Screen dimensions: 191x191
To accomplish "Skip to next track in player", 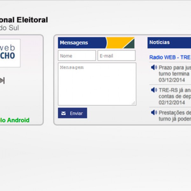I will [x=2, y=81].
